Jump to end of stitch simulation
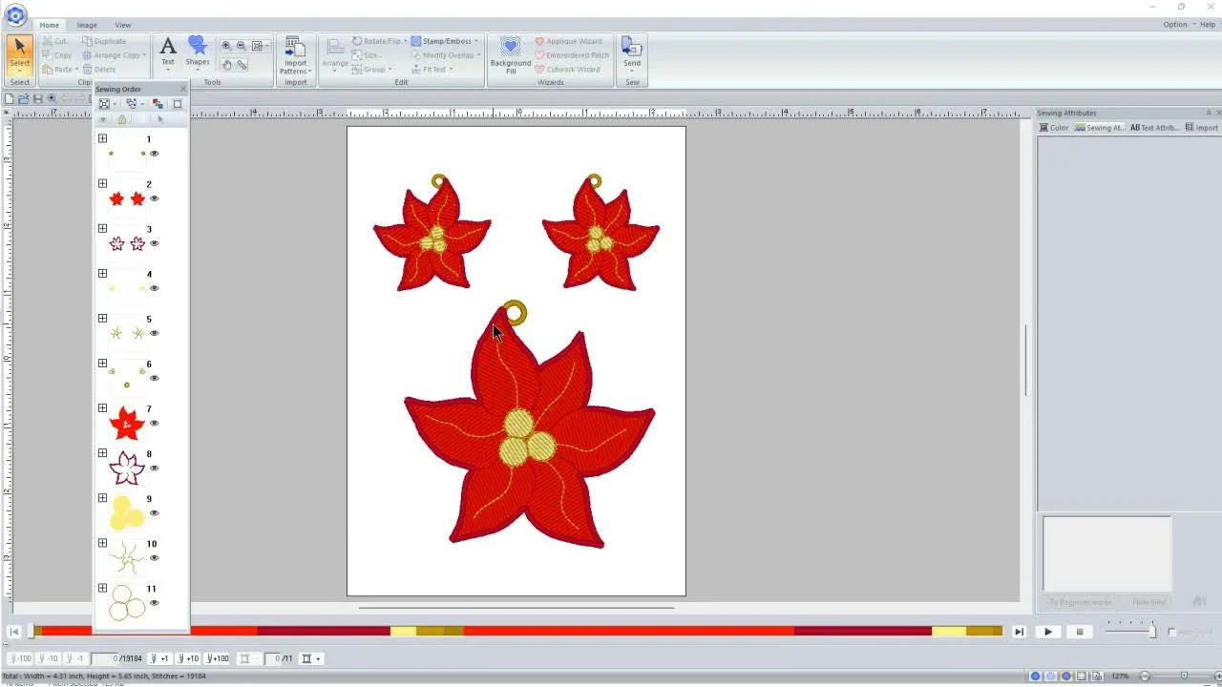The width and height of the screenshot is (1222, 687). (1019, 632)
